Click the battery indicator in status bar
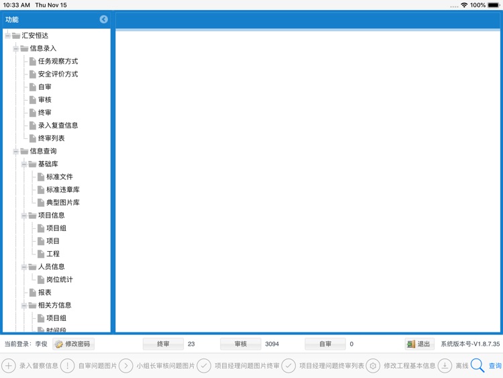The width and height of the screenshot is (503, 378). coord(494,5)
